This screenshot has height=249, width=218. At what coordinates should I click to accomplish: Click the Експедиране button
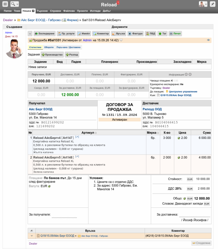(44, 34)
